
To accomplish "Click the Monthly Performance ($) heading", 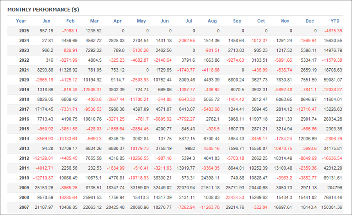I will (43, 10).
